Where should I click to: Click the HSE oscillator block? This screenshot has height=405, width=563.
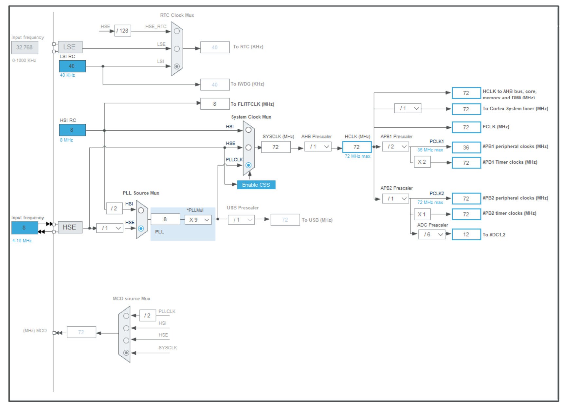70,227
